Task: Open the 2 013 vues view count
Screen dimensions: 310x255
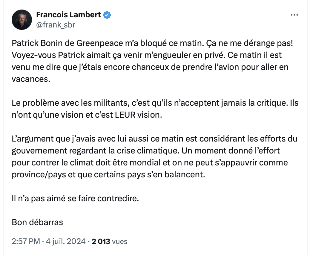Action: (110, 241)
